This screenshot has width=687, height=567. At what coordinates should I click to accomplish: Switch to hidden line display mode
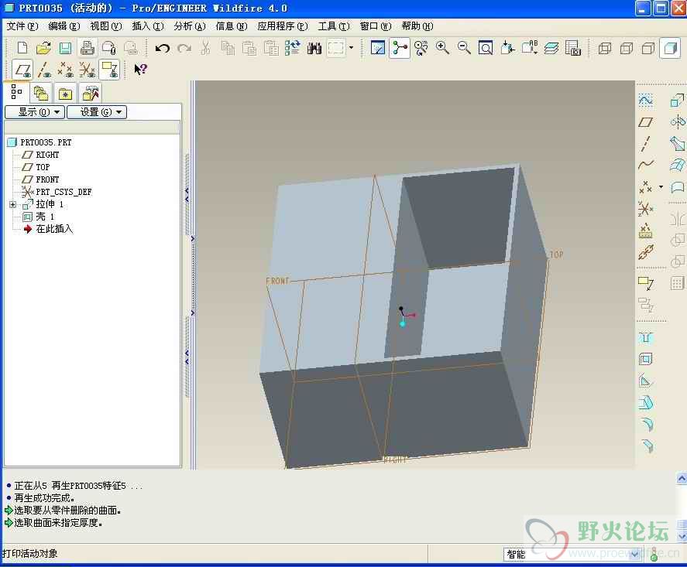(x=627, y=48)
